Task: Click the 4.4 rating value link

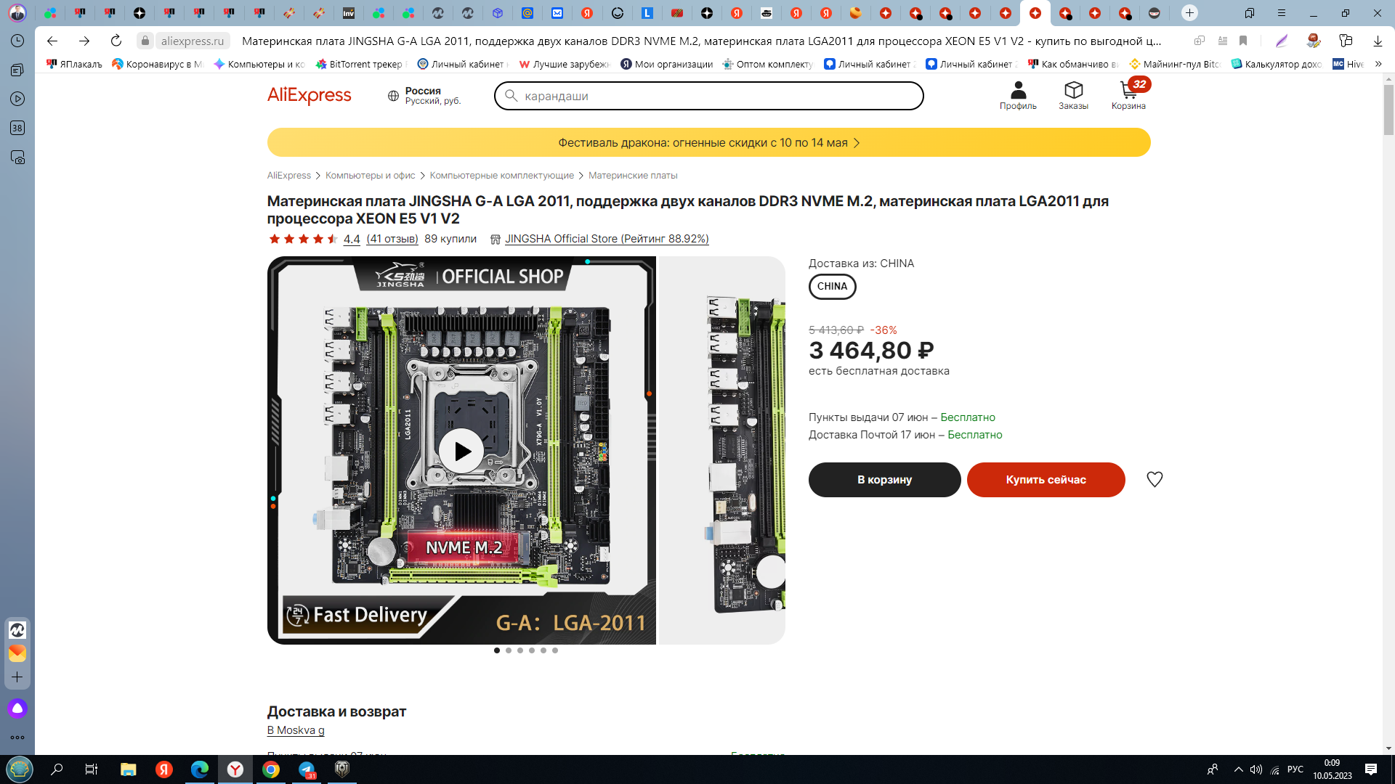Action: click(x=352, y=239)
